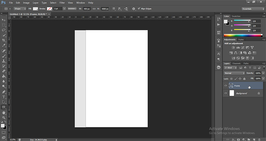Select the Zoom tool in toolbox

coord(4,118)
